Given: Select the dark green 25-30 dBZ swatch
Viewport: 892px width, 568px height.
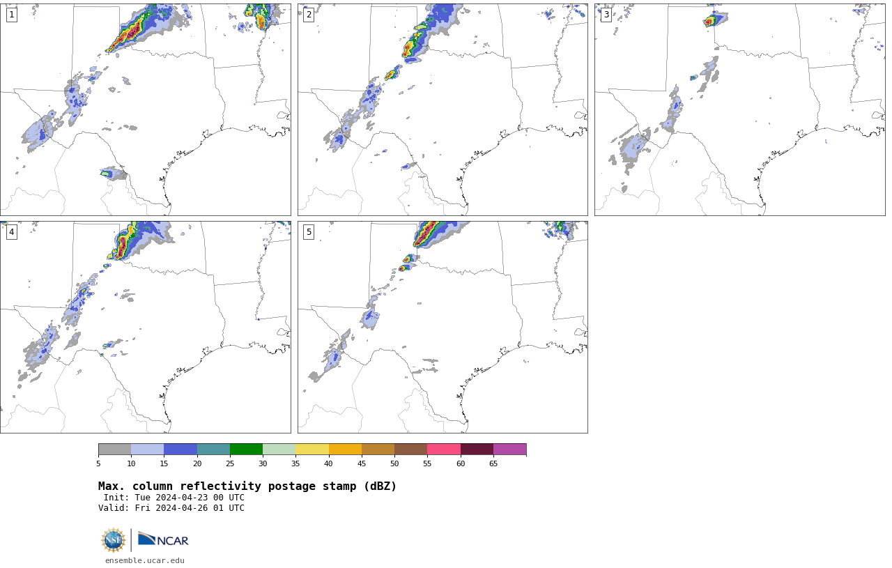Looking at the screenshot, I should tap(246, 450).
